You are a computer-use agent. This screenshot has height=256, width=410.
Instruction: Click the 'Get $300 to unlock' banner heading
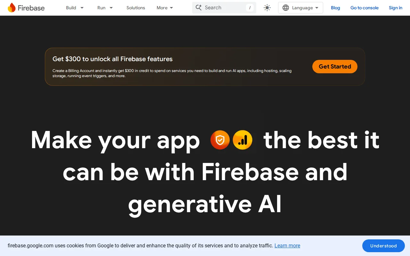coord(112,59)
